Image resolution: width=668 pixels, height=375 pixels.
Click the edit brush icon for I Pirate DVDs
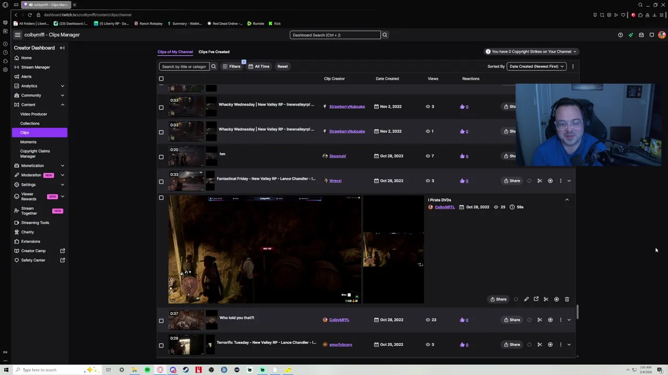pos(526,299)
